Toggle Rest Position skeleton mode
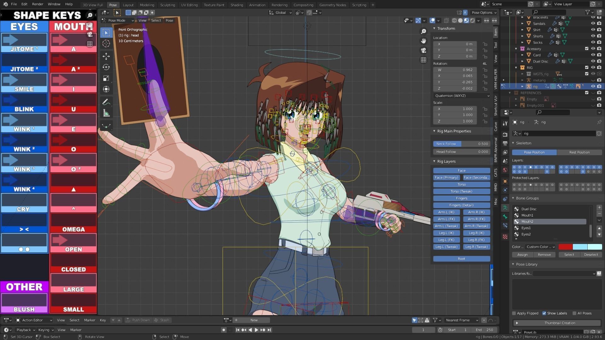605x340 pixels. coord(579,152)
